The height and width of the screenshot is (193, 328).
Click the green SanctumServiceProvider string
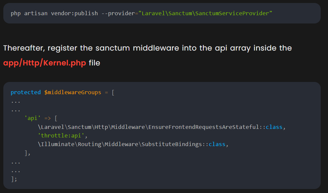206,13
